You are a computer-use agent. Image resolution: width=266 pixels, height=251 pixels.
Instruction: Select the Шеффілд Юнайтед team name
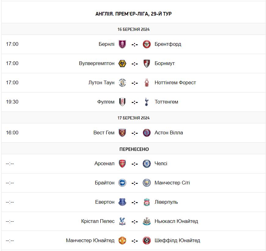coord(177,241)
